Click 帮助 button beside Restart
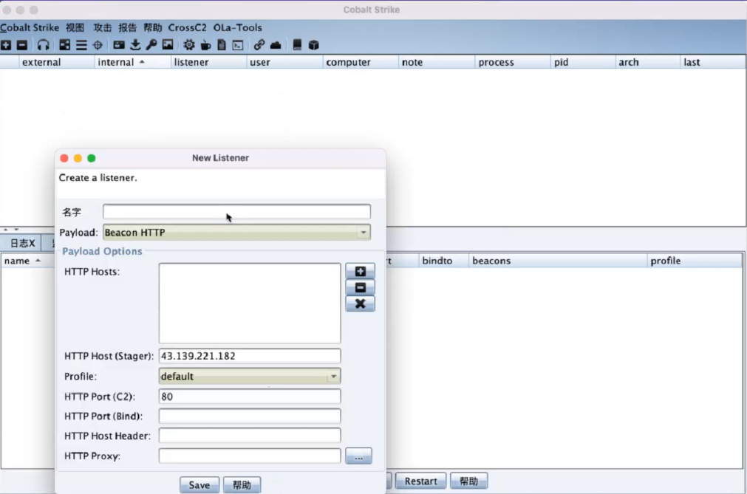 [x=468, y=481]
